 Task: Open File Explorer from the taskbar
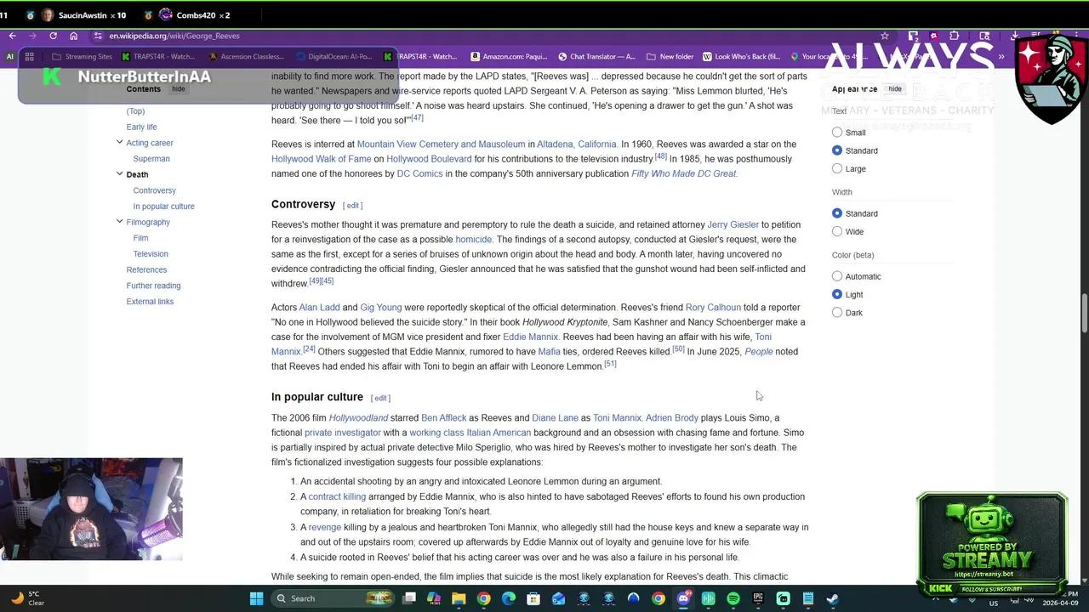tap(459, 598)
